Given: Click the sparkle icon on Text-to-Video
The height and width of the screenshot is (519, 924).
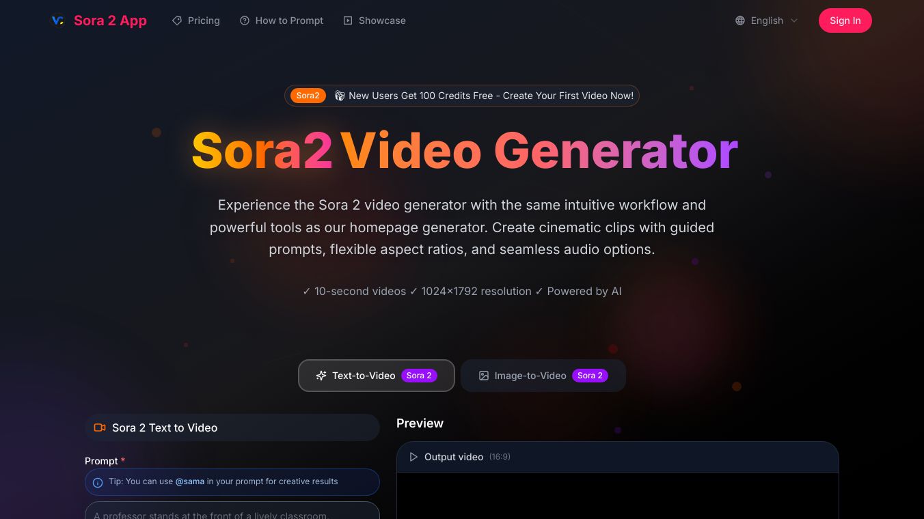Looking at the screenshot, I should click(x=321, y=376).
